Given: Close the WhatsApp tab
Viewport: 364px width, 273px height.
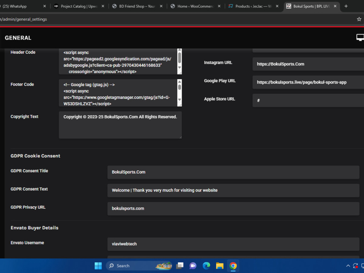Looking at the screenshot, I should click(44, 6).
